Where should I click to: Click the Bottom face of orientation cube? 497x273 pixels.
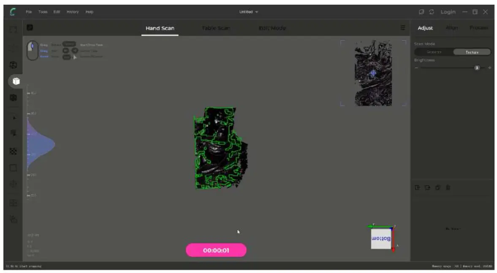click(381, 238)
